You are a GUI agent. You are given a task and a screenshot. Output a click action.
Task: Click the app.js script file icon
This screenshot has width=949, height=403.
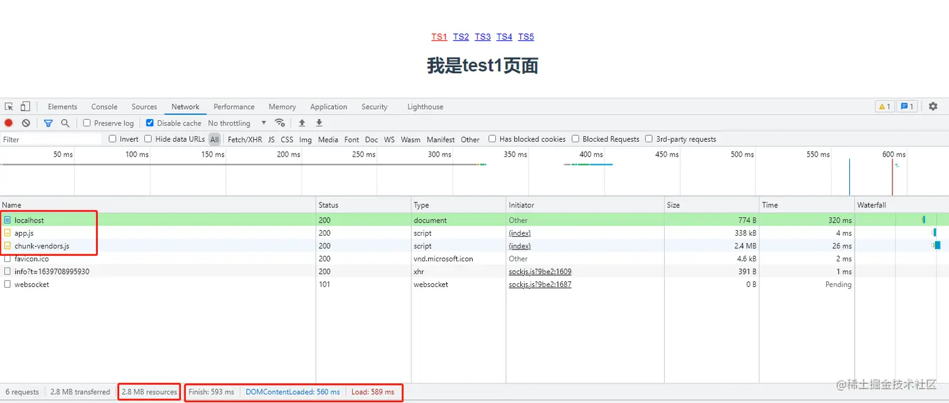pos(8,233)
